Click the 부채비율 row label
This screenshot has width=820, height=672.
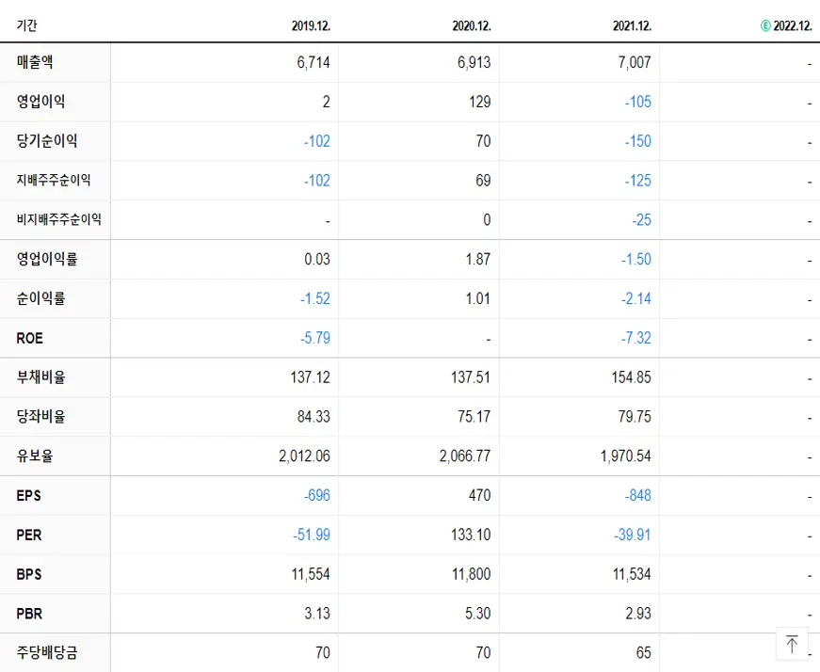coord(40,376)
